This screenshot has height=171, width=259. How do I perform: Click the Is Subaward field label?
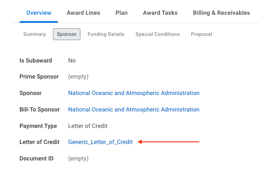click(36, 60)
